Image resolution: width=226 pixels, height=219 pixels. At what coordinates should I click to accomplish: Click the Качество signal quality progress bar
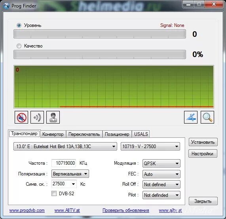[x=100, y=55]
